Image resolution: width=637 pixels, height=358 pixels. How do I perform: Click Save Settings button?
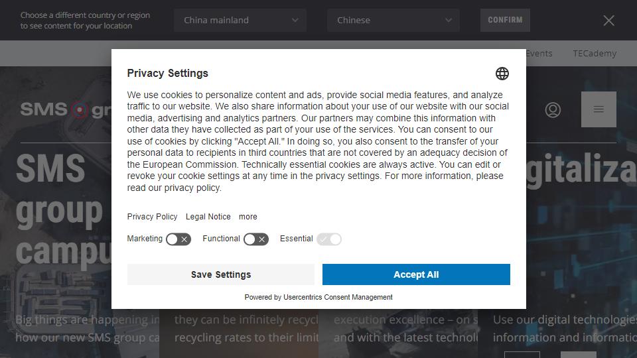point(220,274)
